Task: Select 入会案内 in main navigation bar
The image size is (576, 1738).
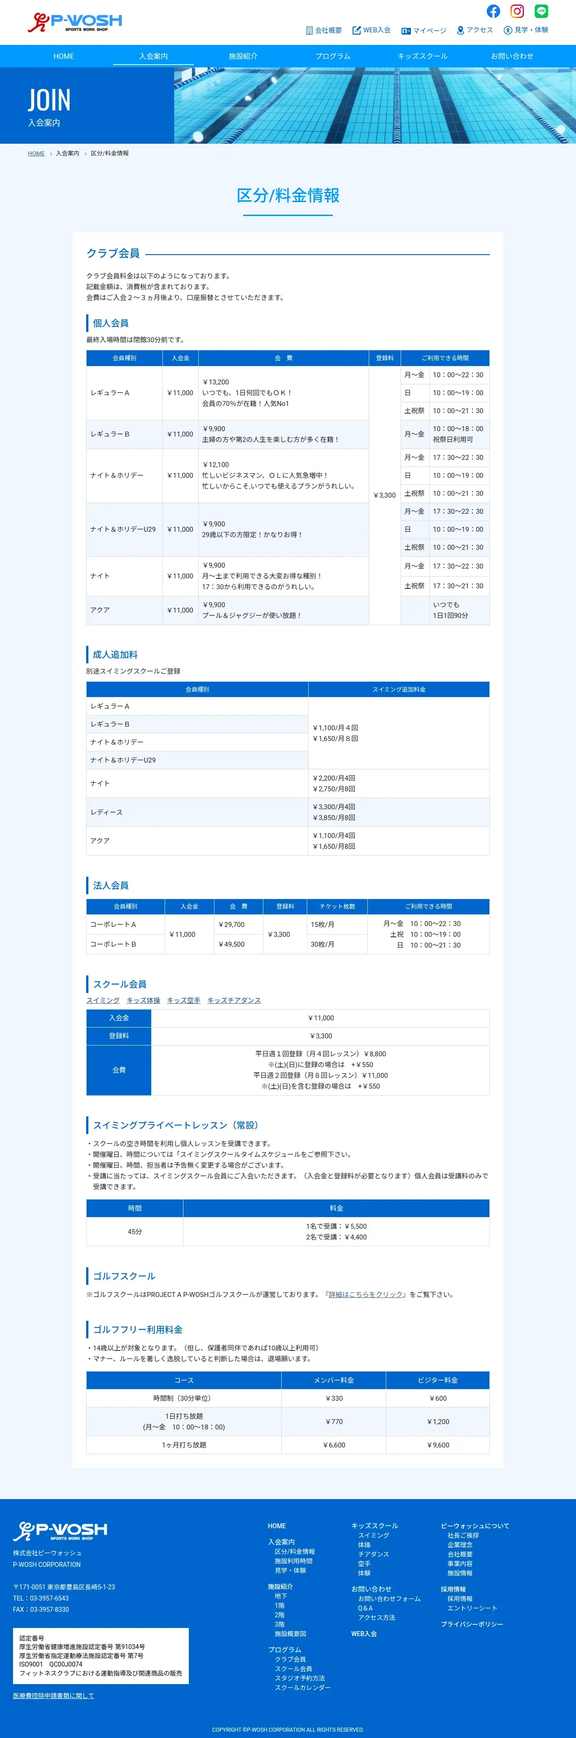Action: click(153, 56)
